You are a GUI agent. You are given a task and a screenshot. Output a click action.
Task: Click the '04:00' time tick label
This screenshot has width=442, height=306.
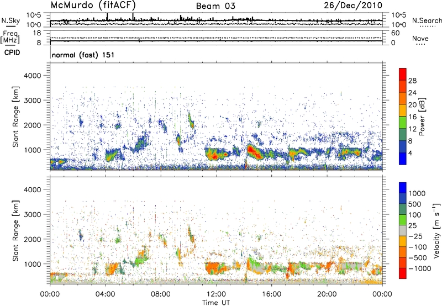click(x=105, y=294)
